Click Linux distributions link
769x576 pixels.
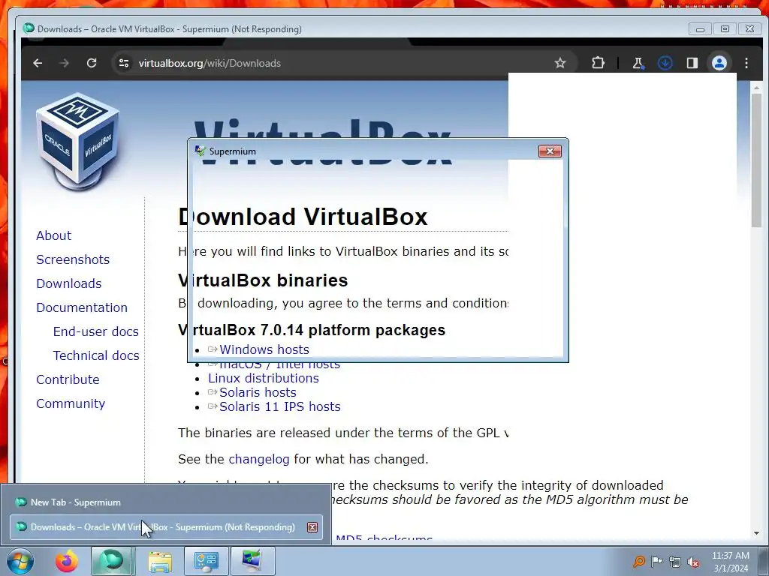pyautogui.click(x=264, y=378)
